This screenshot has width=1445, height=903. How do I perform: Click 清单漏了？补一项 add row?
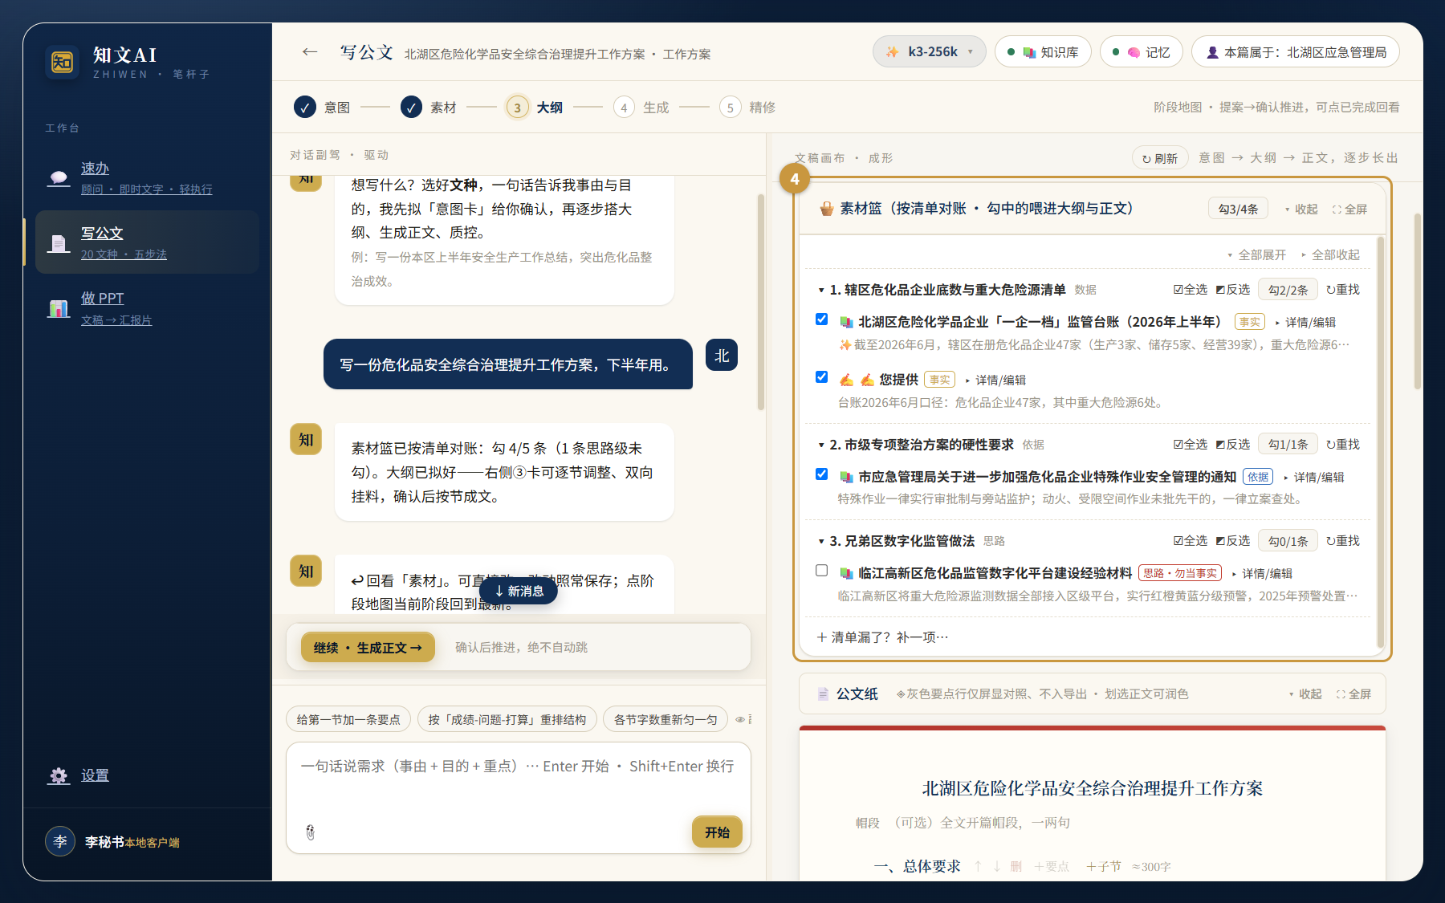[882, 637]
